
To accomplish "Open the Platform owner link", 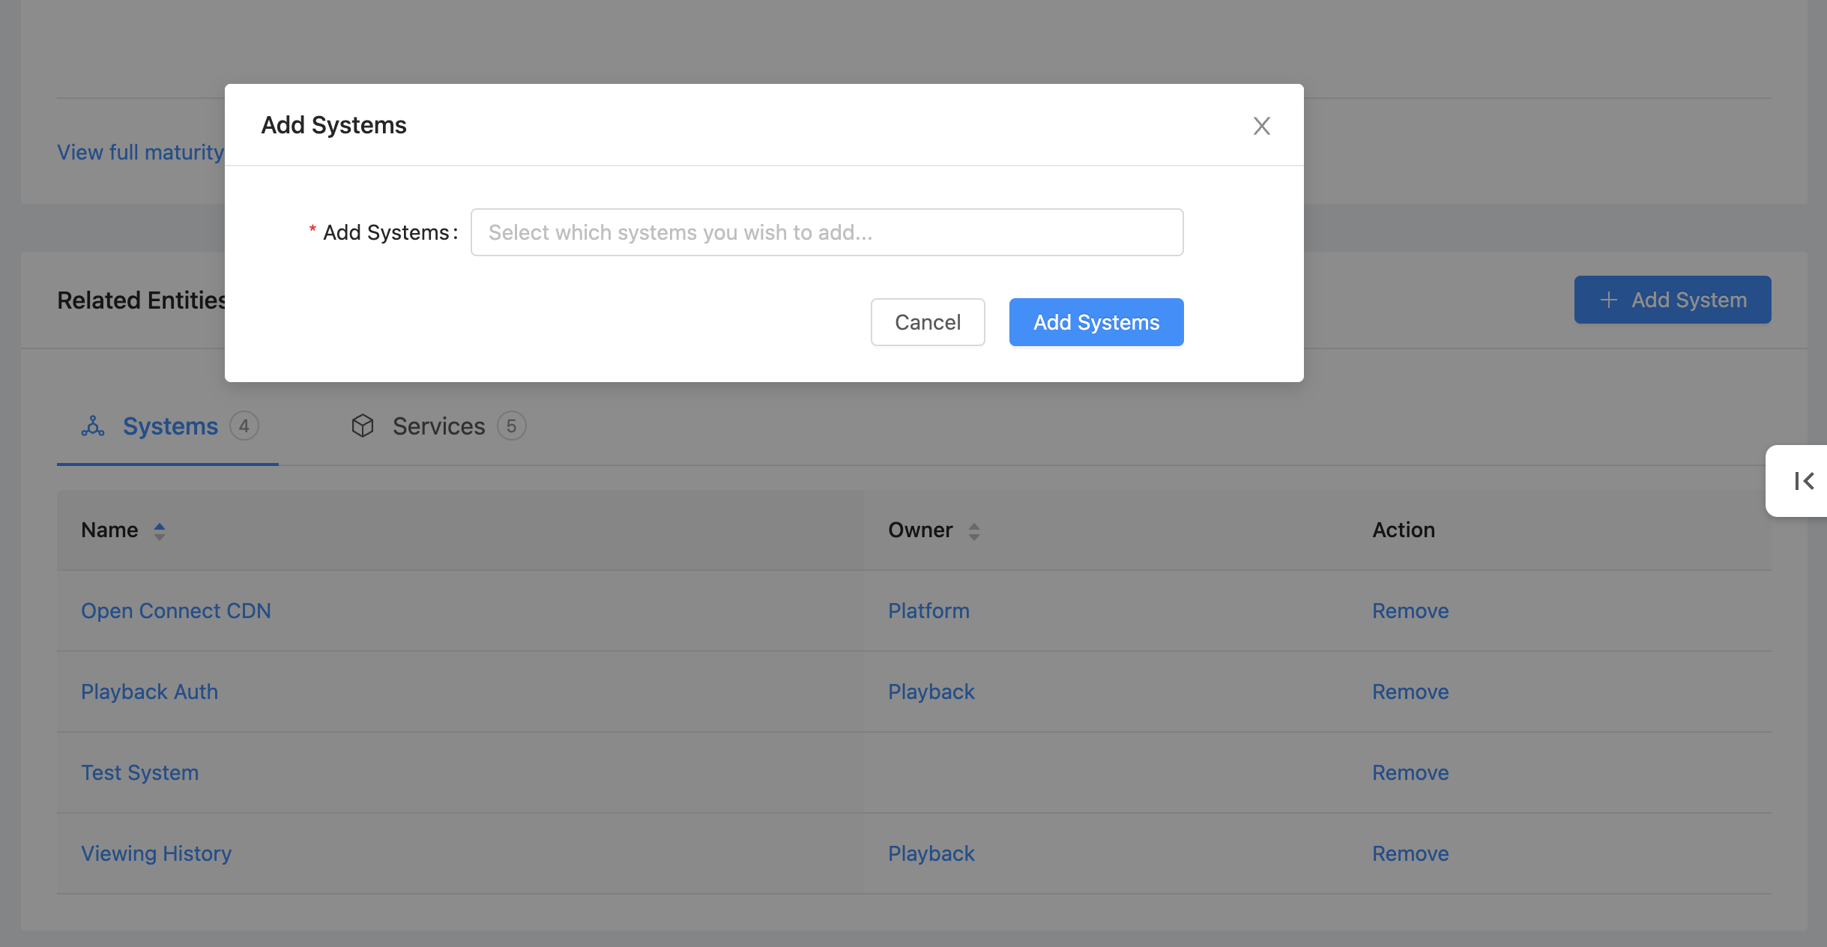I will [929, 611].
